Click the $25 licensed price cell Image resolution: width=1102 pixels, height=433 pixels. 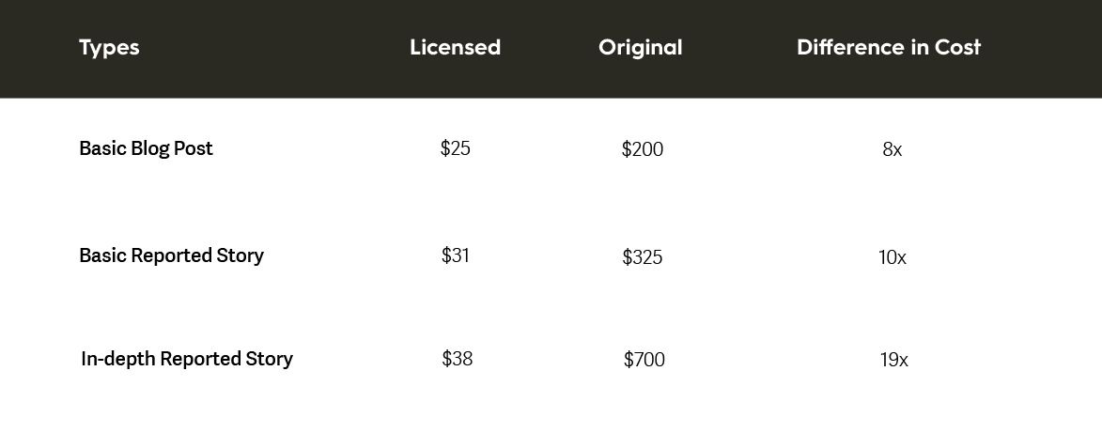coord(456,148)
